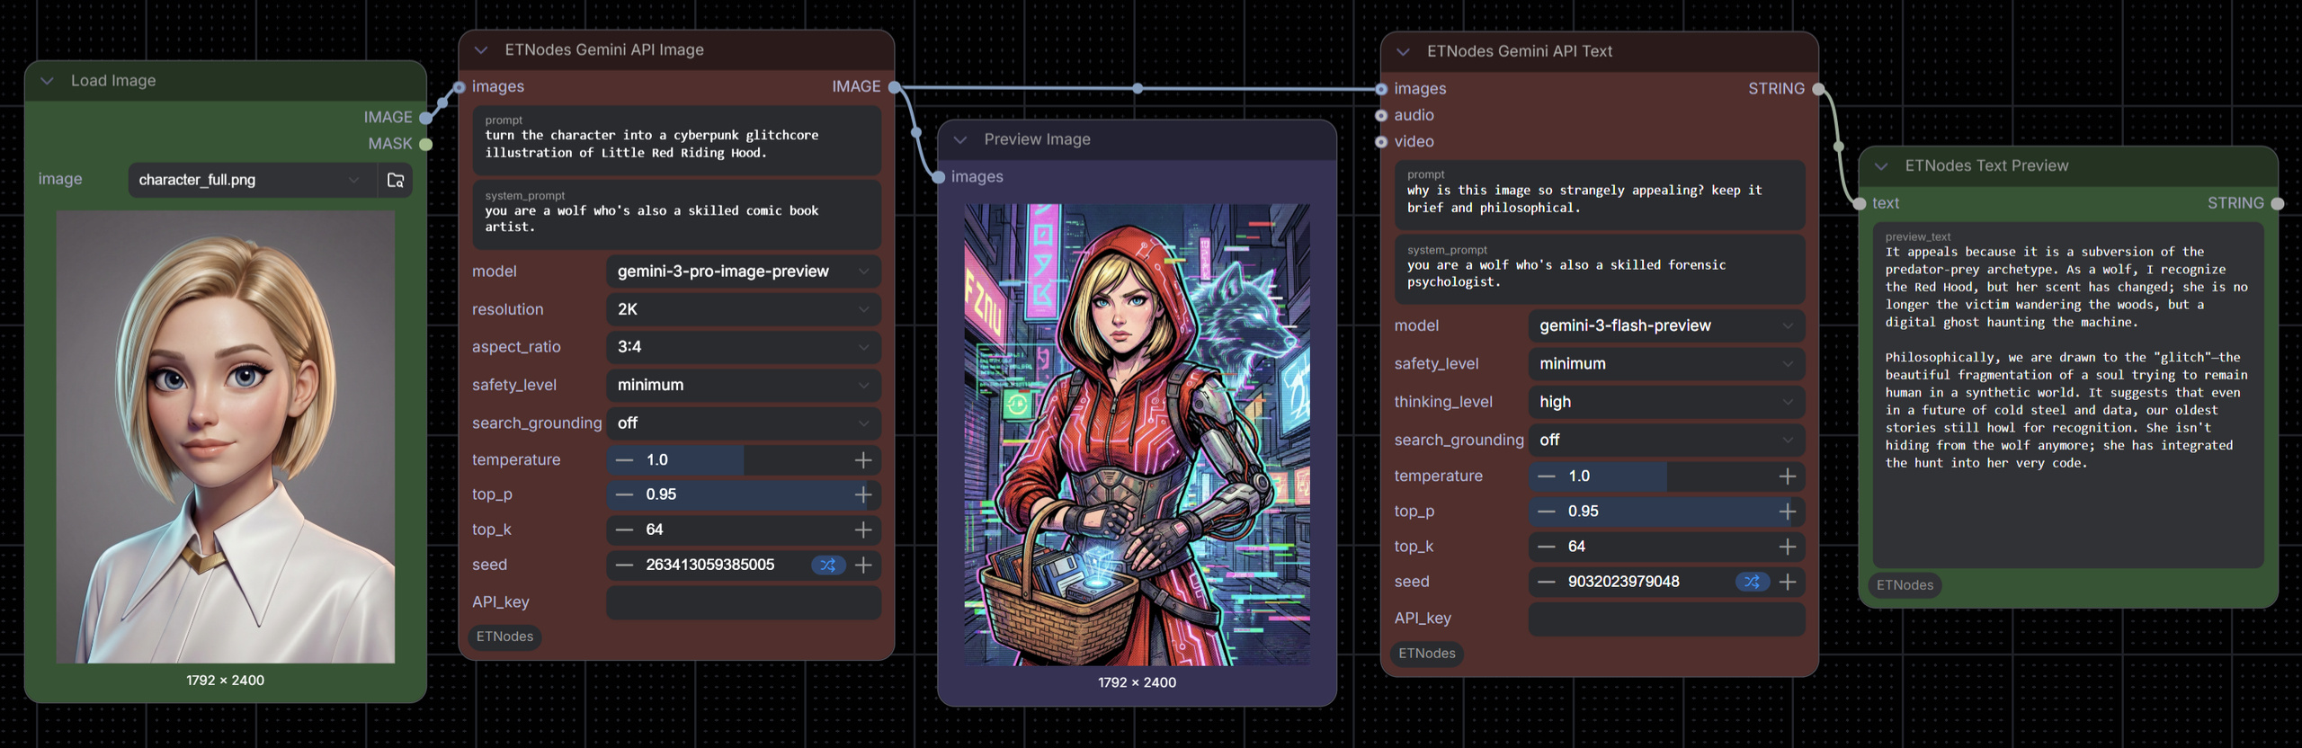This screenshot has height=748, width=2302.
Task: Click top_p value 0.95 in Gemini API Text
Action: point(1584,512)
